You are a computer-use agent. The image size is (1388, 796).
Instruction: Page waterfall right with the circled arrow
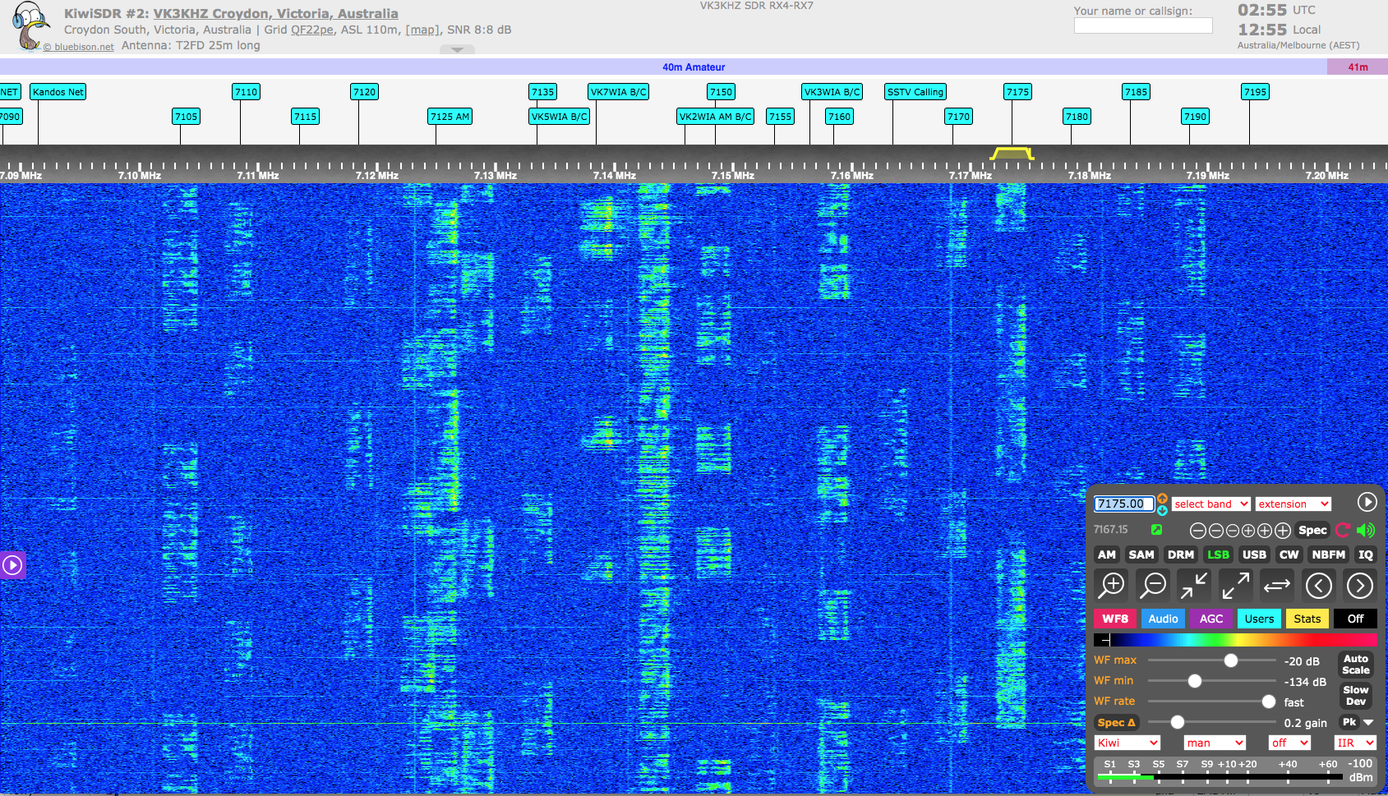coord(1359,586)
